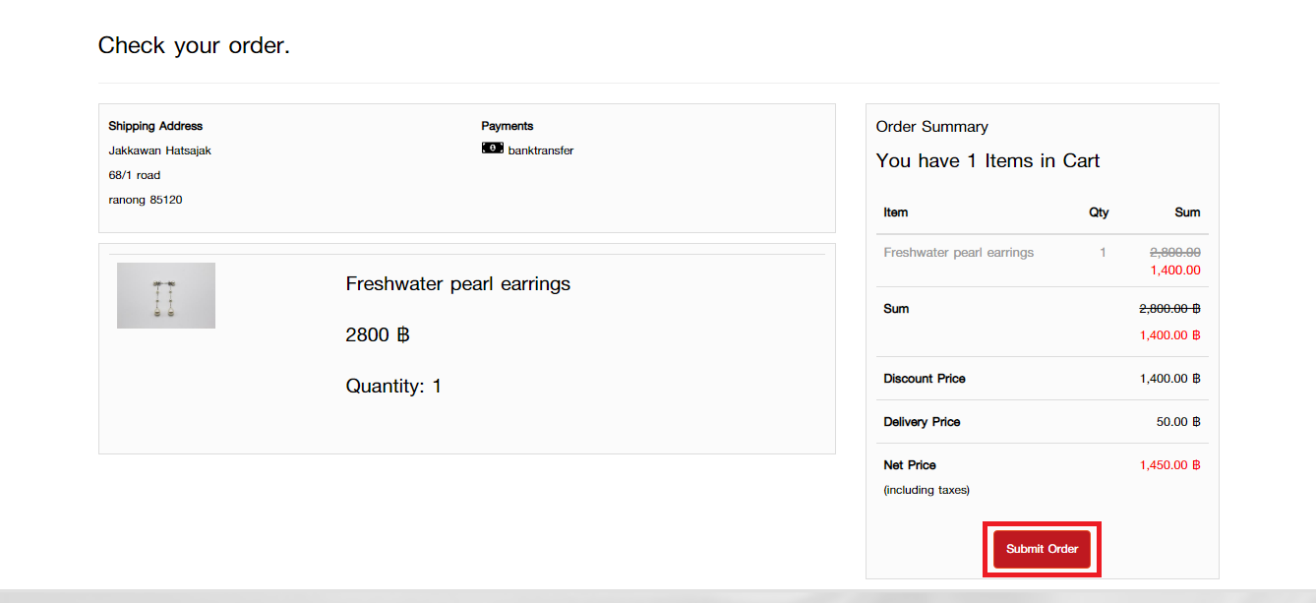Click the bank transfer money icon
Image resolution: width=1316 pixels, height=603 pixels.
pos(492,149)
